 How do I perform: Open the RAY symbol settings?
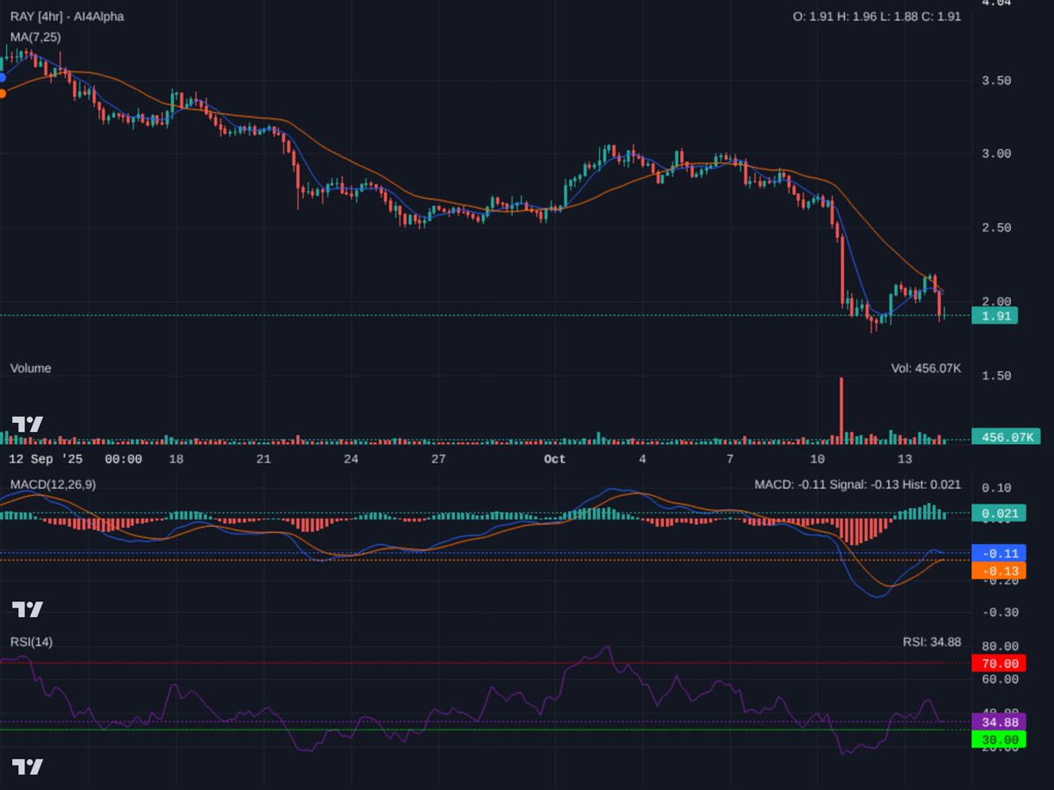(21, 15)
